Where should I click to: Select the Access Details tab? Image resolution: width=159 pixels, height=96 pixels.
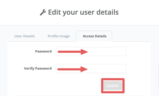coord(94,36)
